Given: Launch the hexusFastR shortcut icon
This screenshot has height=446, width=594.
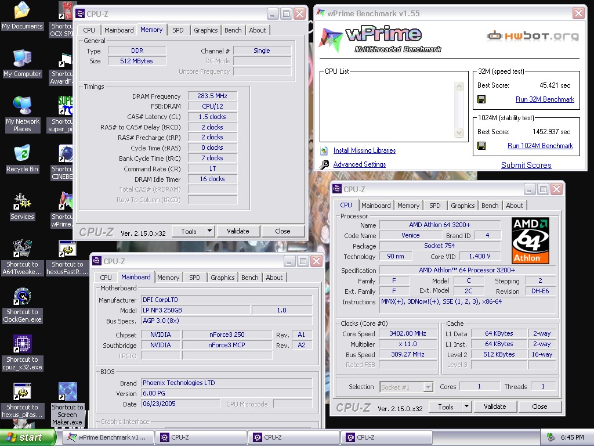Looking at the screenshot, I should pos(67,249).
